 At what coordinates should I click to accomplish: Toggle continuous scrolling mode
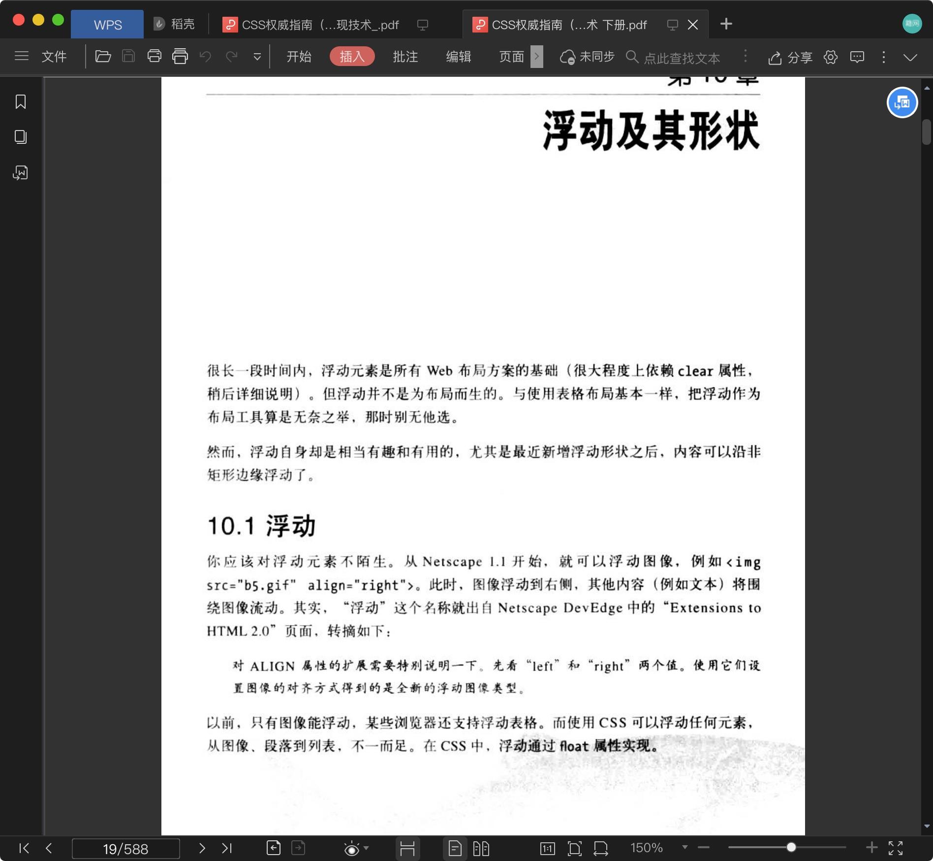407,848
